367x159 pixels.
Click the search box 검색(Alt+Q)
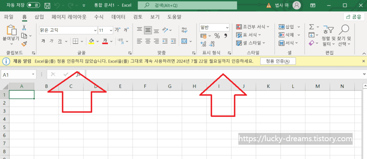point(187,5)
